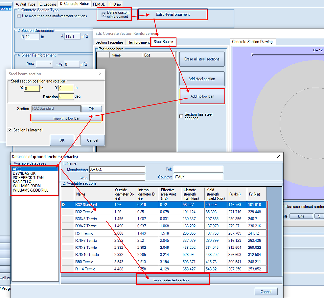Open the Reinforcement tab
Viewport: 324px width, 298px height.
139,42
